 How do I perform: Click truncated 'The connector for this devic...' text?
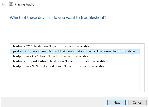coord(117,51)
